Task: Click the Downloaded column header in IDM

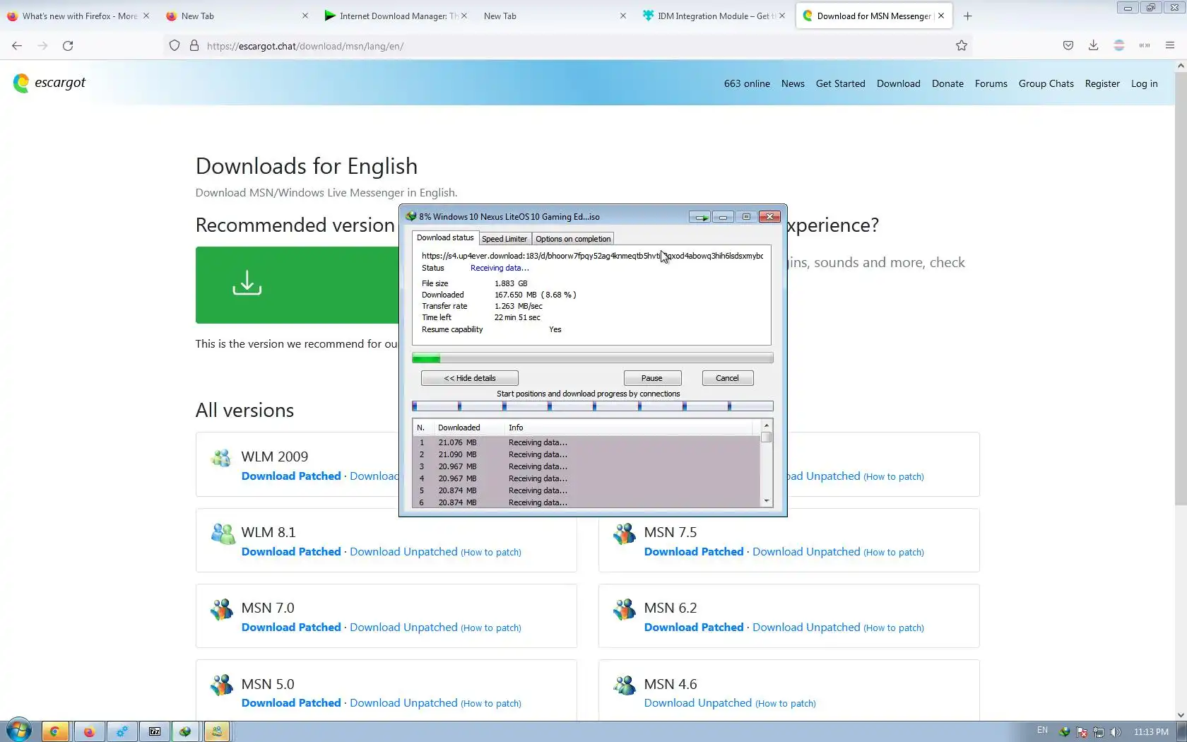Action: pyautogui.click(x=459, y=428)
